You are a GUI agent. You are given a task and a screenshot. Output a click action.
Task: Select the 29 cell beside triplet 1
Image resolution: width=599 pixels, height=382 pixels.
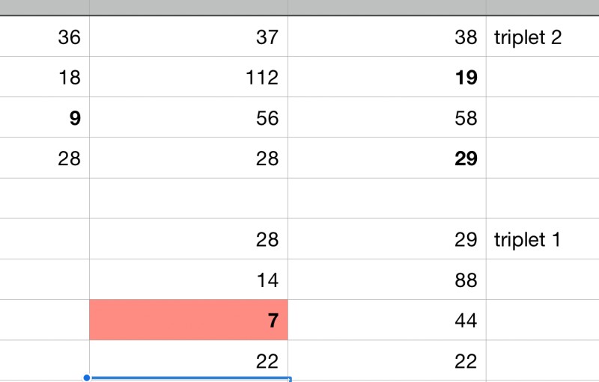coord(387,239)
